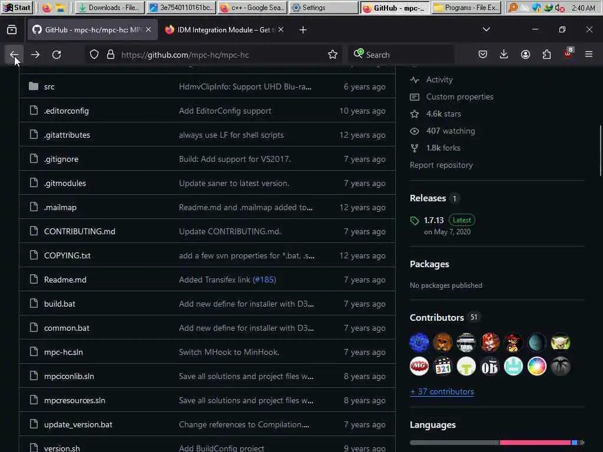The height and width of the screenshot is (452, 603).
Task: Open the Firefox account icon
Action: pos(525,55)
